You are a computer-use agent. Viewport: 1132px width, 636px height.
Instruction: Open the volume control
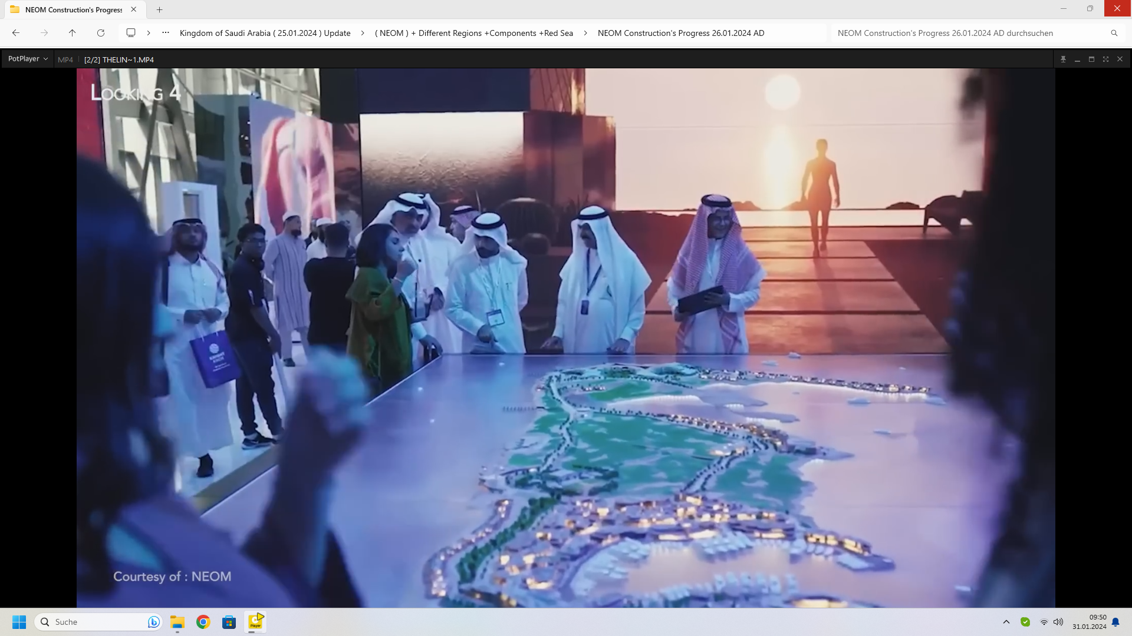[1058, 622]
